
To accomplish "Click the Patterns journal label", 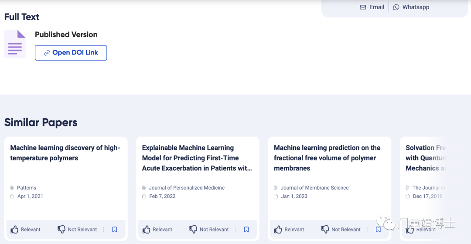I will 27,188.
